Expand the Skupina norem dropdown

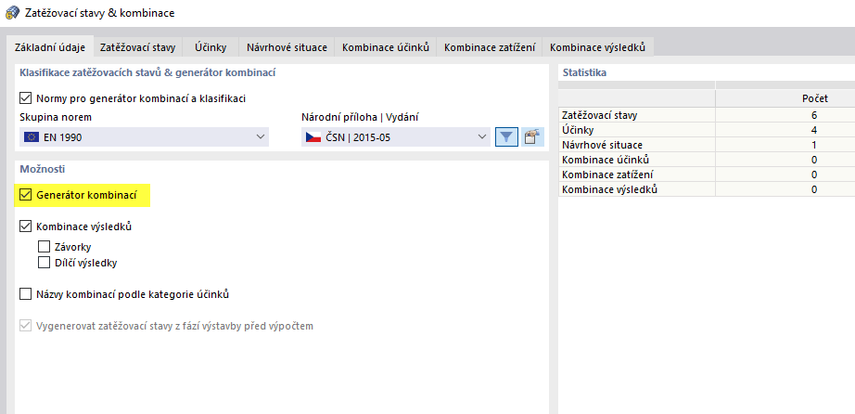(x=259, y=137)
